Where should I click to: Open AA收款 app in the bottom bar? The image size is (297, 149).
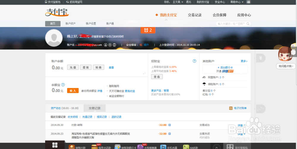[190, 147]
